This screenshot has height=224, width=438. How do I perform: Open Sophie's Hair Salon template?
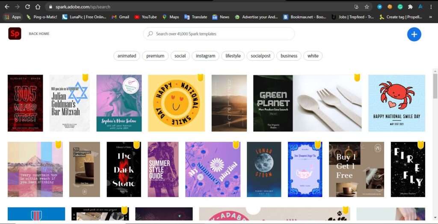(119, 103)
